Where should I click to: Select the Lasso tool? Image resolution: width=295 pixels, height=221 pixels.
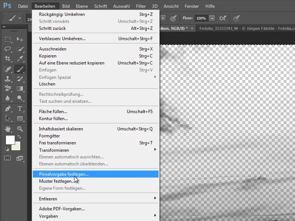coord(8,49)
